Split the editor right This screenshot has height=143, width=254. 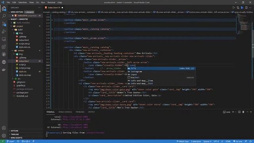point(246,8)
